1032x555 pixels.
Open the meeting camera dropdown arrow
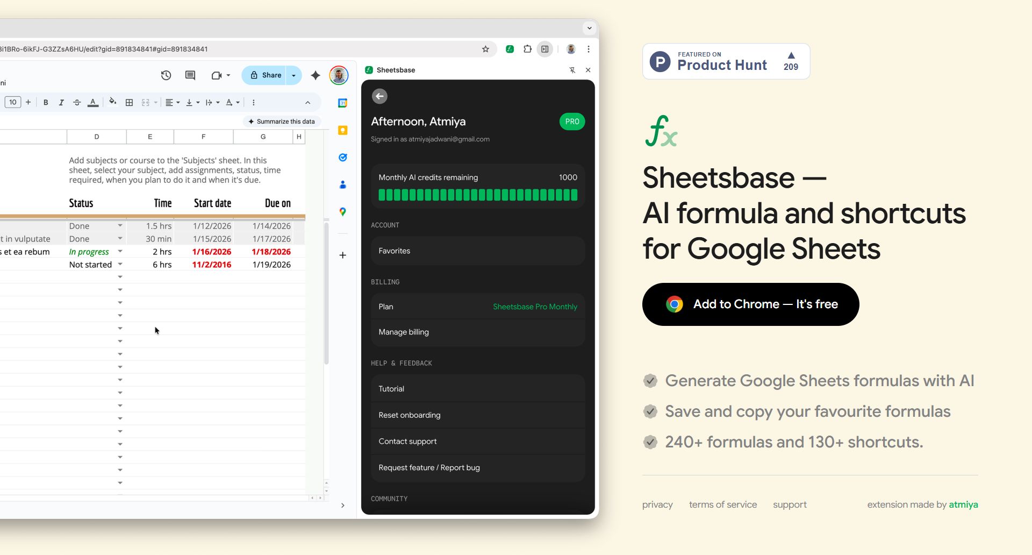228,75
